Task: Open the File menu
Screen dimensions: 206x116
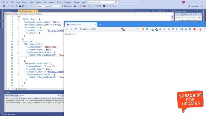Action: coord(7,2)
